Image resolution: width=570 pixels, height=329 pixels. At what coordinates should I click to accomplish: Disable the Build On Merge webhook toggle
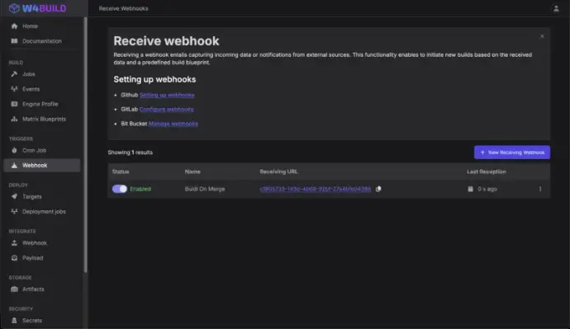pyautogui.click(x=120, y=189)
